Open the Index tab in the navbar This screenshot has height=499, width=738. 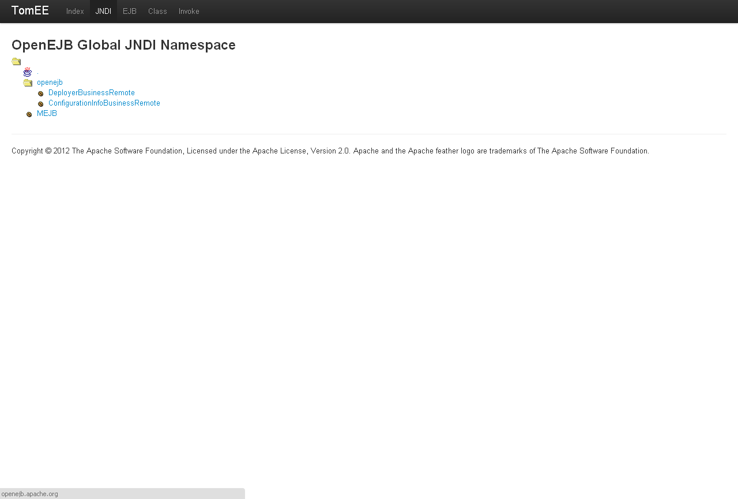75,12
